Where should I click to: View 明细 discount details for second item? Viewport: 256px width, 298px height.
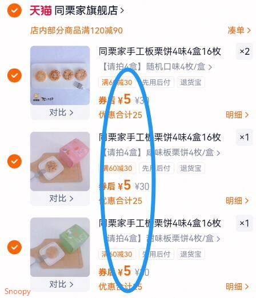click(x=237, y=200)
